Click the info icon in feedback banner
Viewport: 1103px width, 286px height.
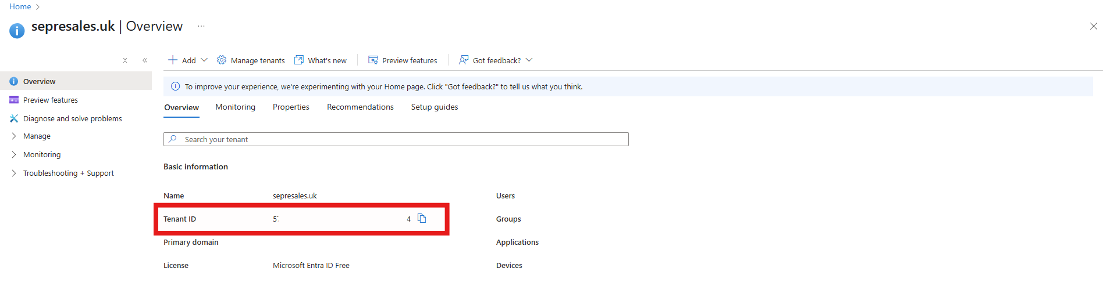click(175, 86)
